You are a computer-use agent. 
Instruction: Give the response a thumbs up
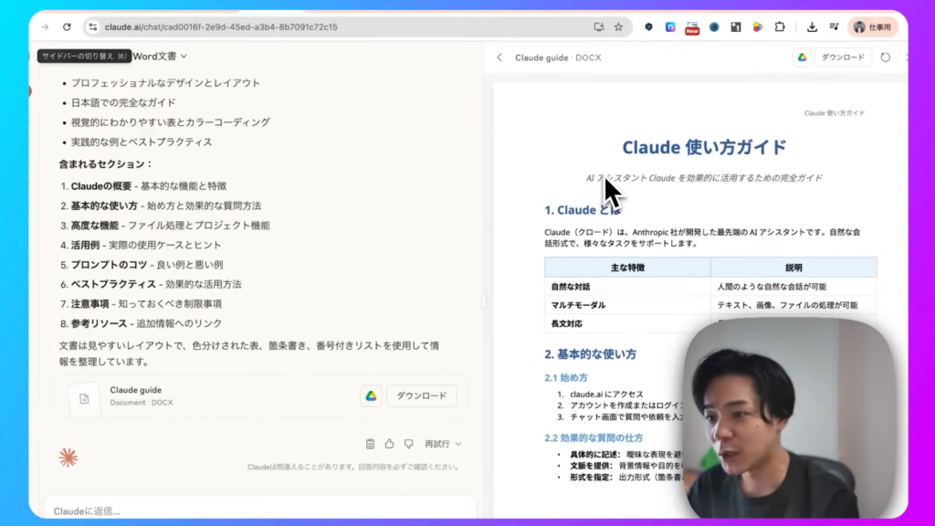pyautogui.click(x=389, y=444)
